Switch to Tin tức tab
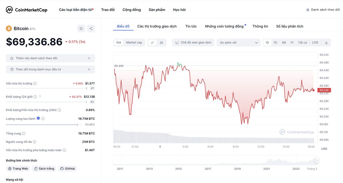Image resolution: width=343 pixels, height=183 pixels. [x=191, y=26]
